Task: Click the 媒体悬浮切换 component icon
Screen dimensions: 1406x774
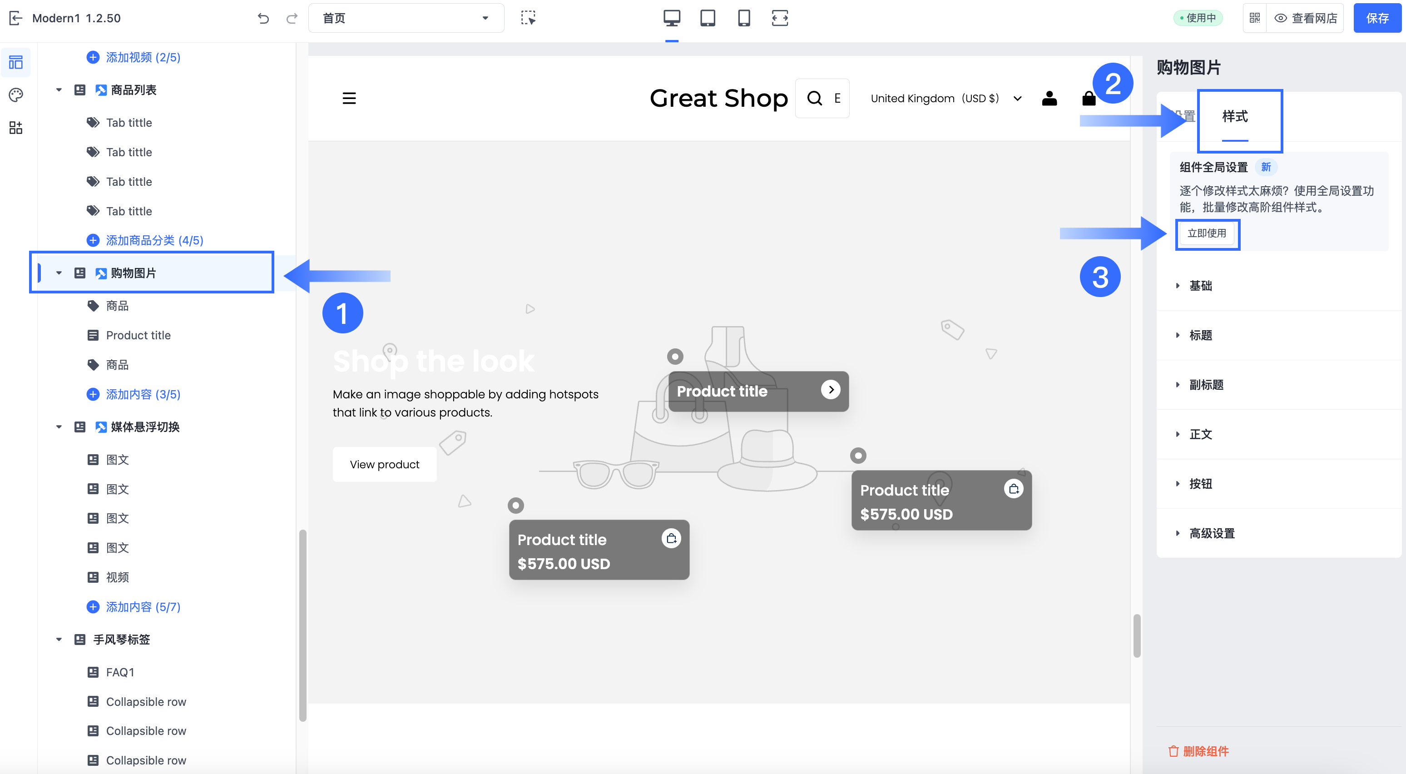Action: 101,427
